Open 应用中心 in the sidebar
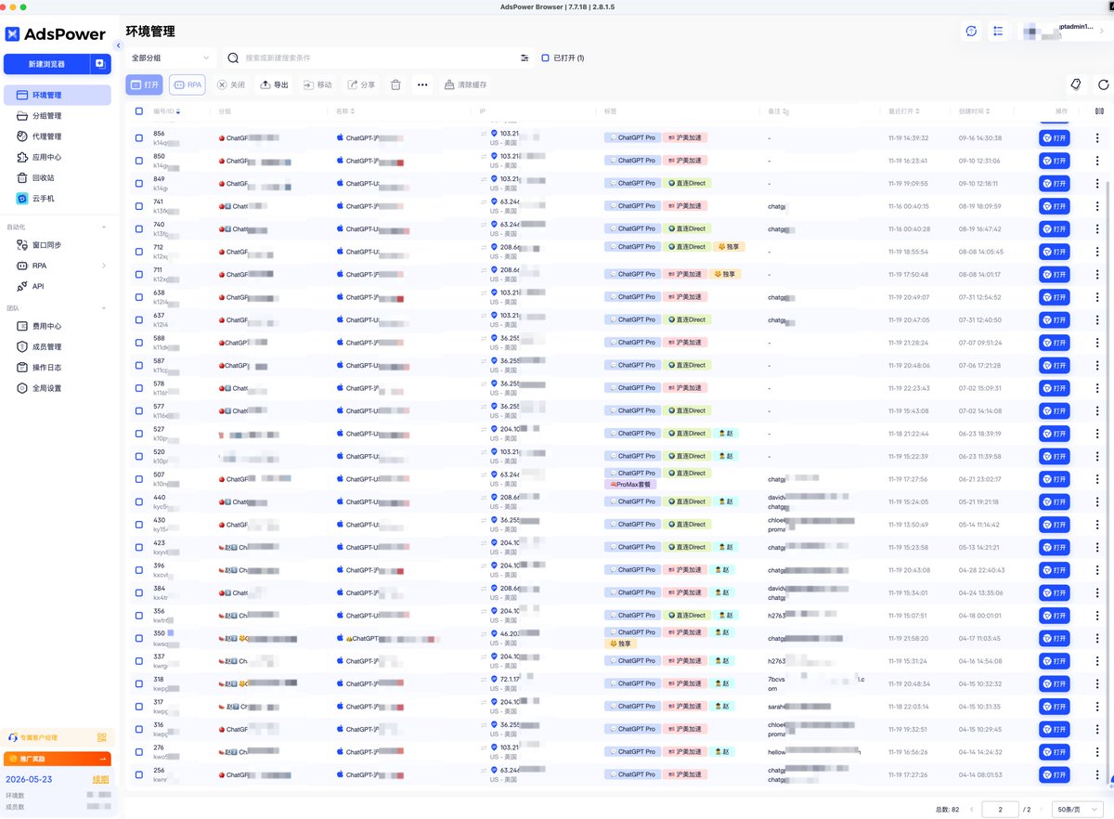1114x819 pixels. (58, 157)
